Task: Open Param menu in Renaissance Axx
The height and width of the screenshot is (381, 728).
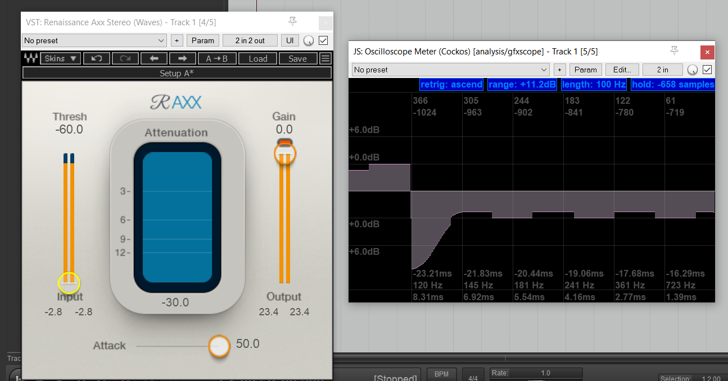Action: click(203, 40)
